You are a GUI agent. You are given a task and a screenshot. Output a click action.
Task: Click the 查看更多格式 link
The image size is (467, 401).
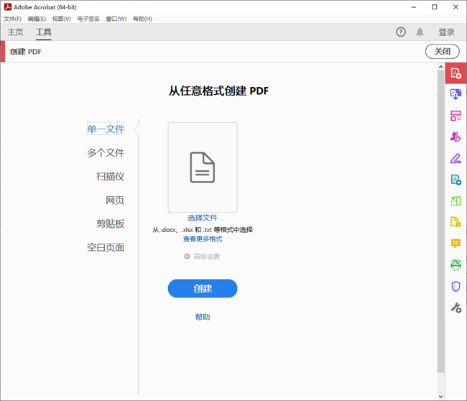203,239
